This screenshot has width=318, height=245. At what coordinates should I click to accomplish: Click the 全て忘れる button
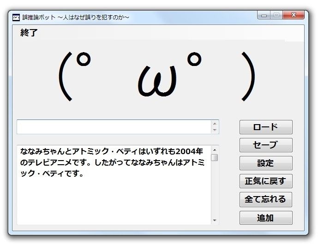(x=265, y=199)
